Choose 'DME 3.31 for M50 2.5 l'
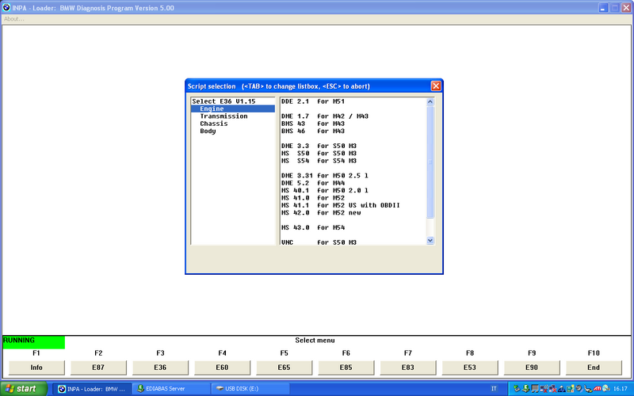Image resolution: width=634 pixels, height=396 pixels. click(x=325, y=175)
